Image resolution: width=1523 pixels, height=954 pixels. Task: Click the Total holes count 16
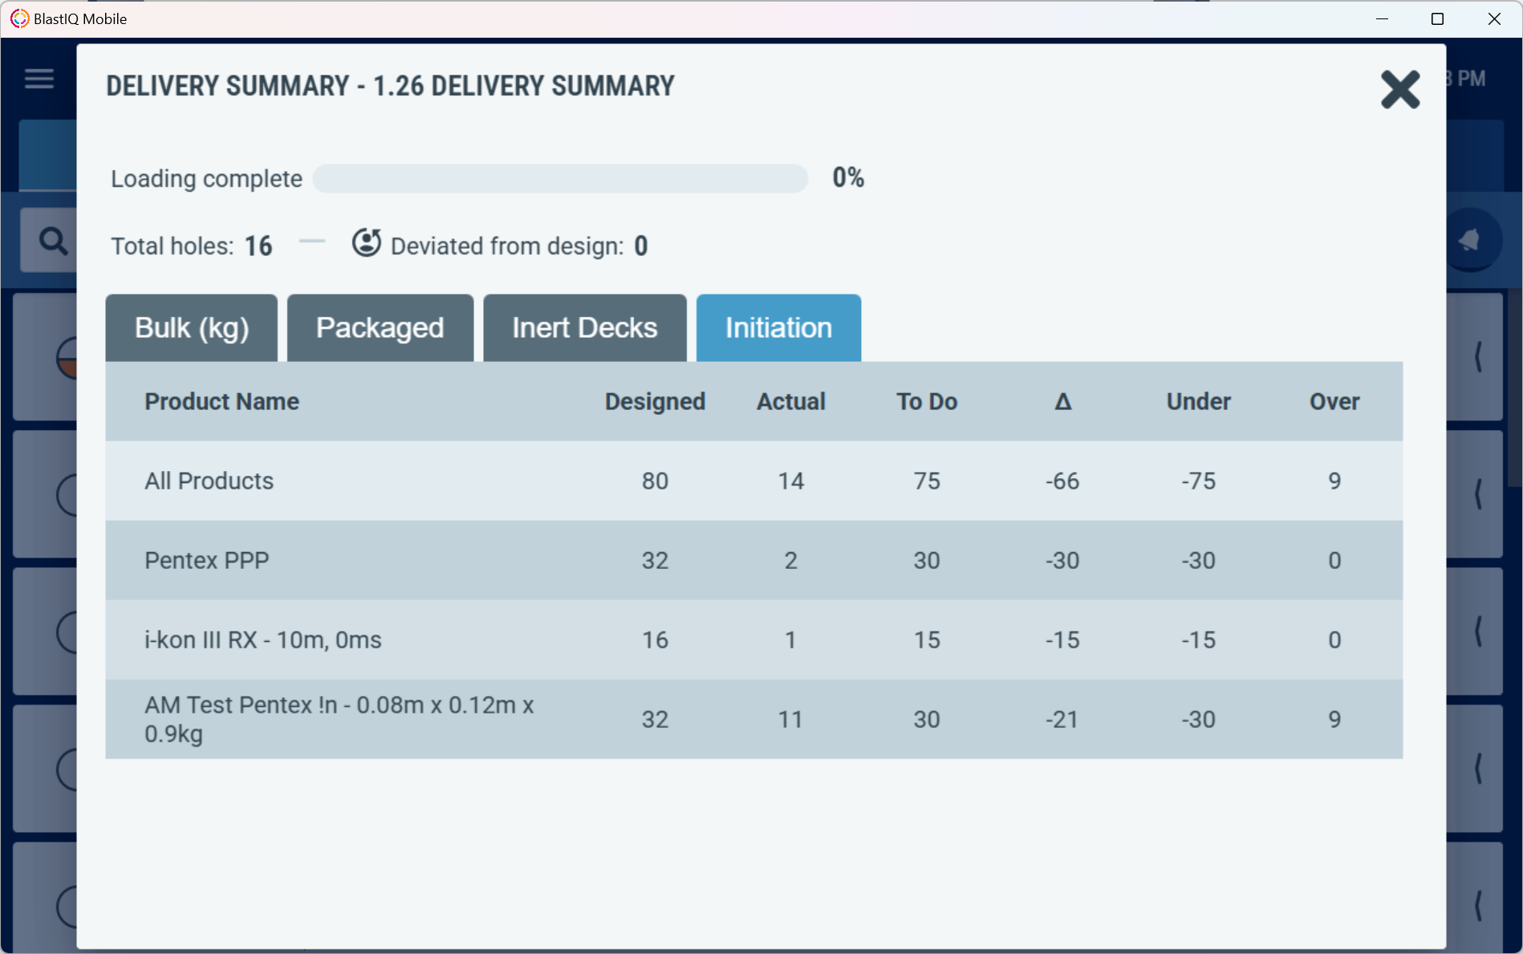258,246
